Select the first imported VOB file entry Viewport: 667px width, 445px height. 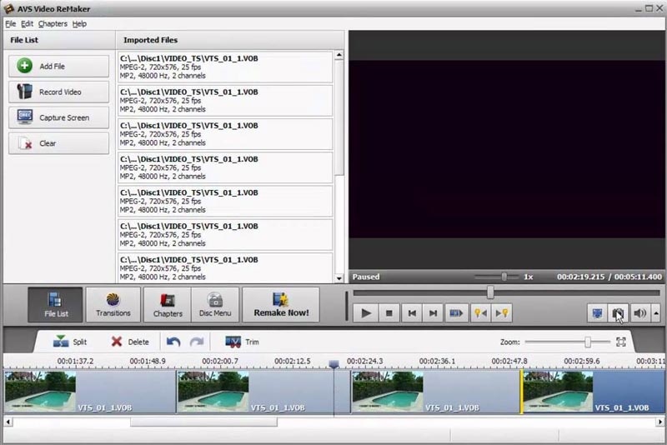coord(225,67)
